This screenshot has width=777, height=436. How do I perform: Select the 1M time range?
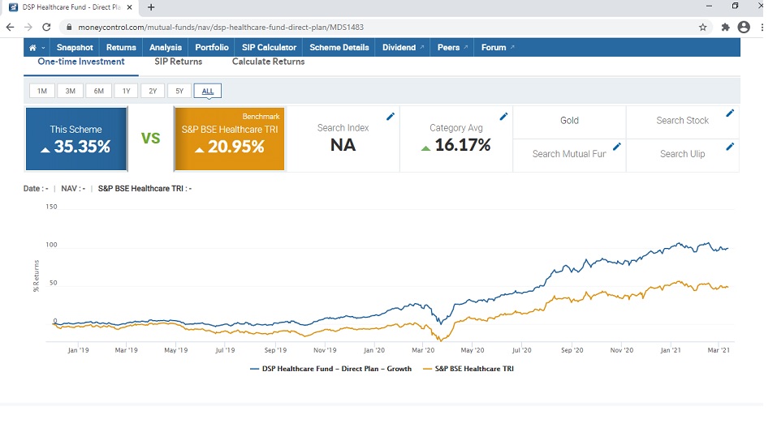[42, 91]
